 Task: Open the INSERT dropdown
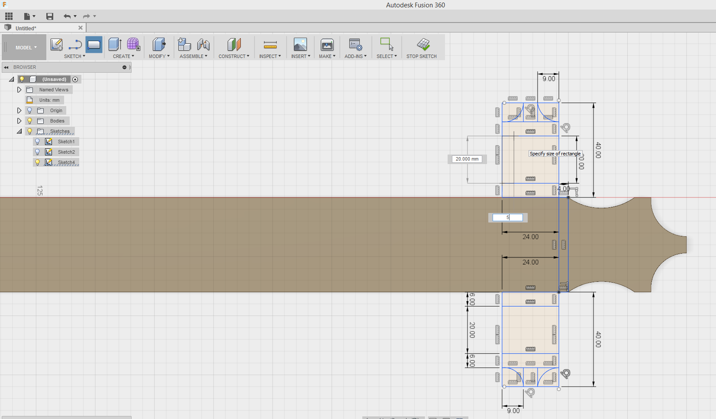coord(300,56)
